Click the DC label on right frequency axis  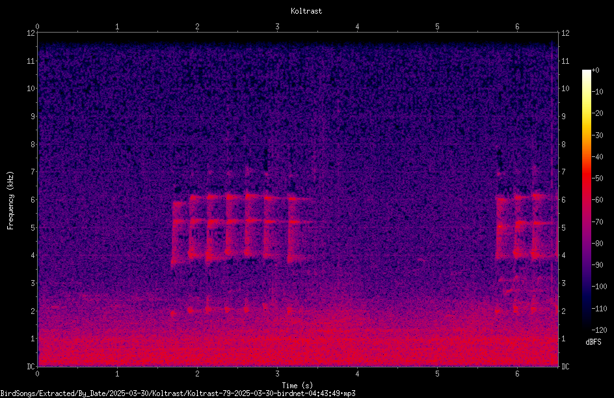coord(565,367)
